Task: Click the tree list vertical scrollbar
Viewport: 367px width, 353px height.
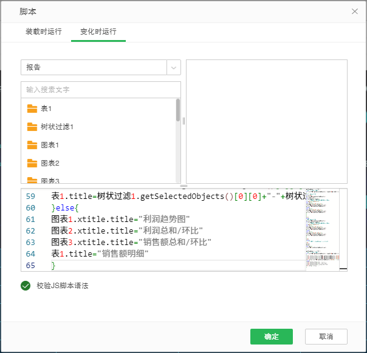Action: click(178, 110)
